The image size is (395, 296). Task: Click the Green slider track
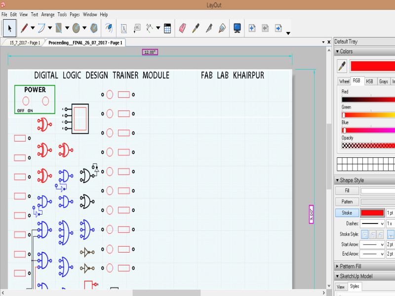tap(368, 115)
